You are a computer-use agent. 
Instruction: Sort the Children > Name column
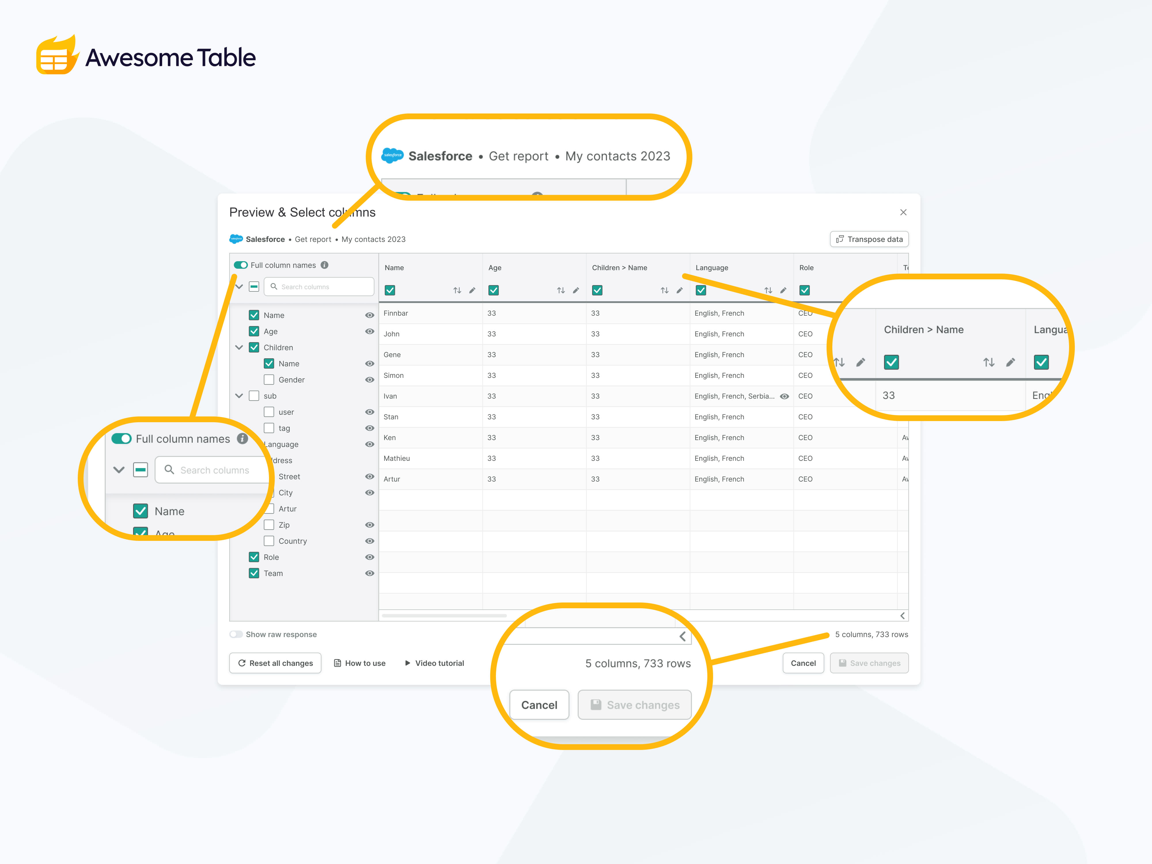coord(664,291)
